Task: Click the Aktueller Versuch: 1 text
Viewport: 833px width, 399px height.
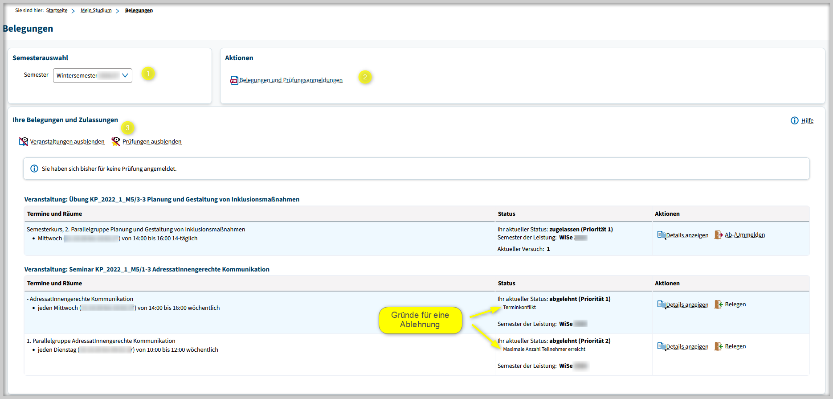Action: click(x=524, y=249)
